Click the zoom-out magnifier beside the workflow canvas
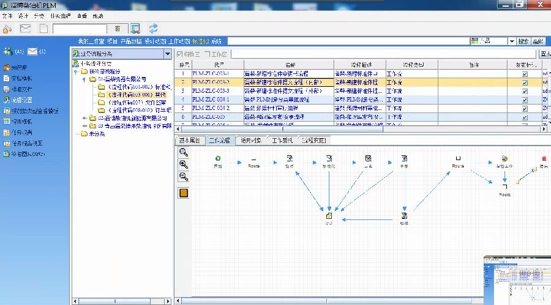Viewport: 551px width, 305px height. pyautogui.click(x=183, y=177)
